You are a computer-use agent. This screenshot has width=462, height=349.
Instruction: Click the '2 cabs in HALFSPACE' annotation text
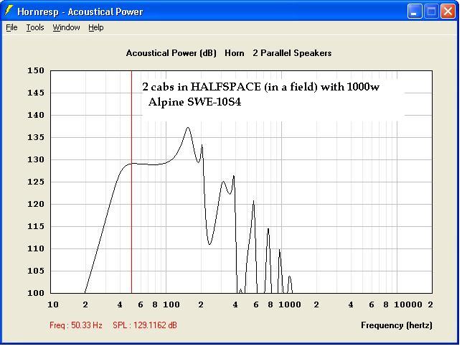coord(202,87)
